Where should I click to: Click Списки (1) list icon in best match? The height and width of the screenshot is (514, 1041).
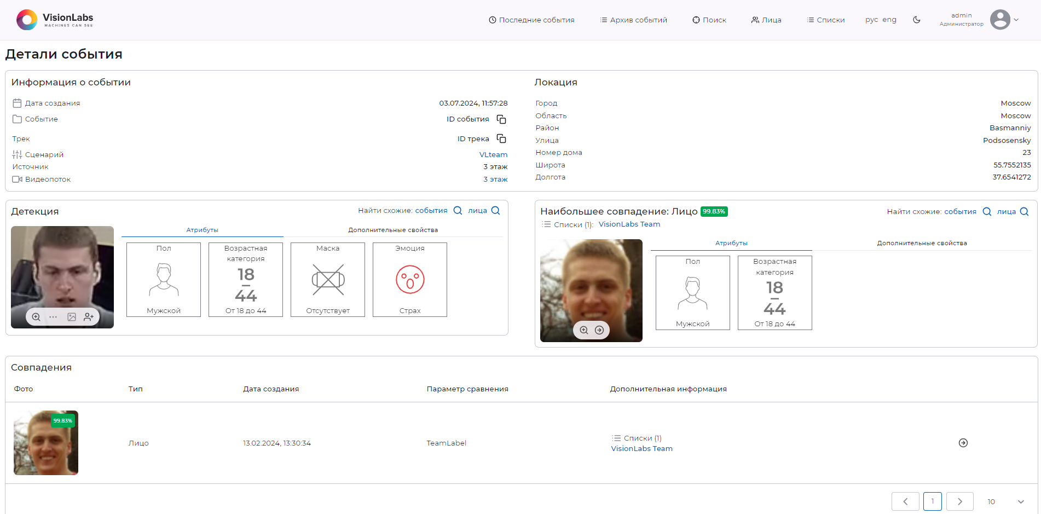coord(546,224)
